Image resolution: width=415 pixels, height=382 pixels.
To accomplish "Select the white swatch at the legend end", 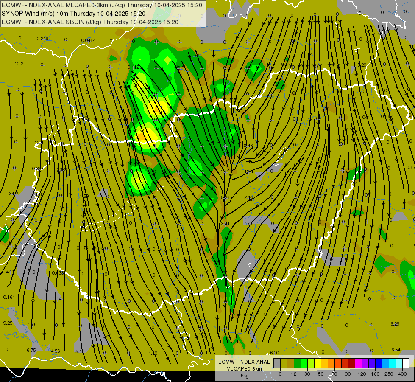I will [x=406, y=363].
